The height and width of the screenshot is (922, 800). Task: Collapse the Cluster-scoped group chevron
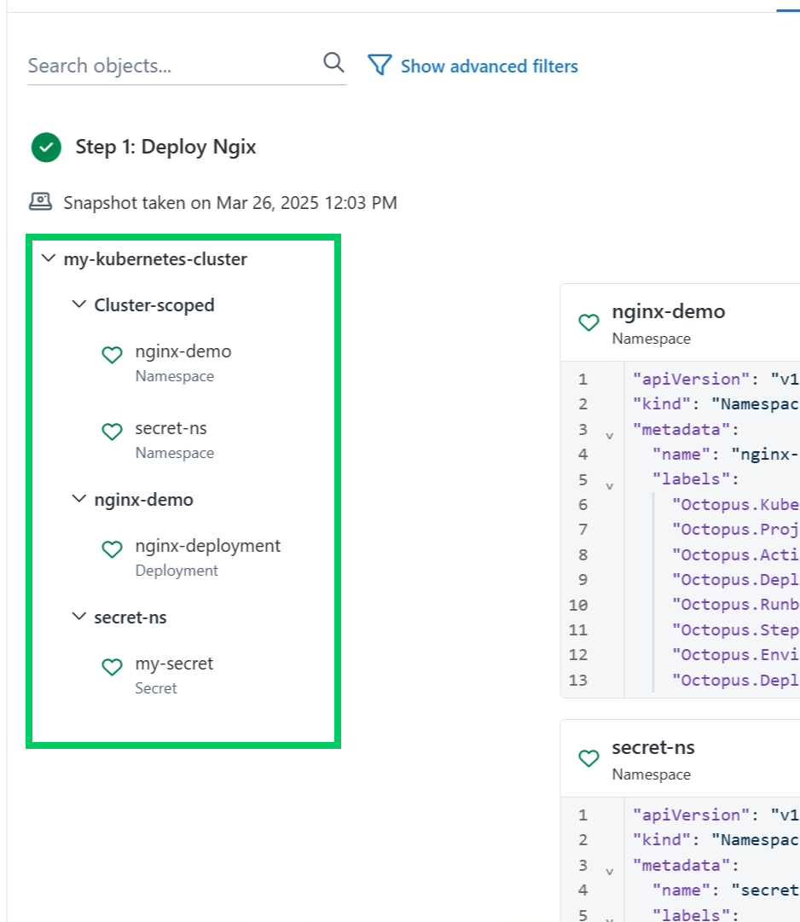78,304
